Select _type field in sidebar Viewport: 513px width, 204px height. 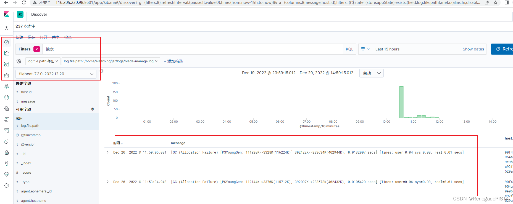[x=25, y=182]
